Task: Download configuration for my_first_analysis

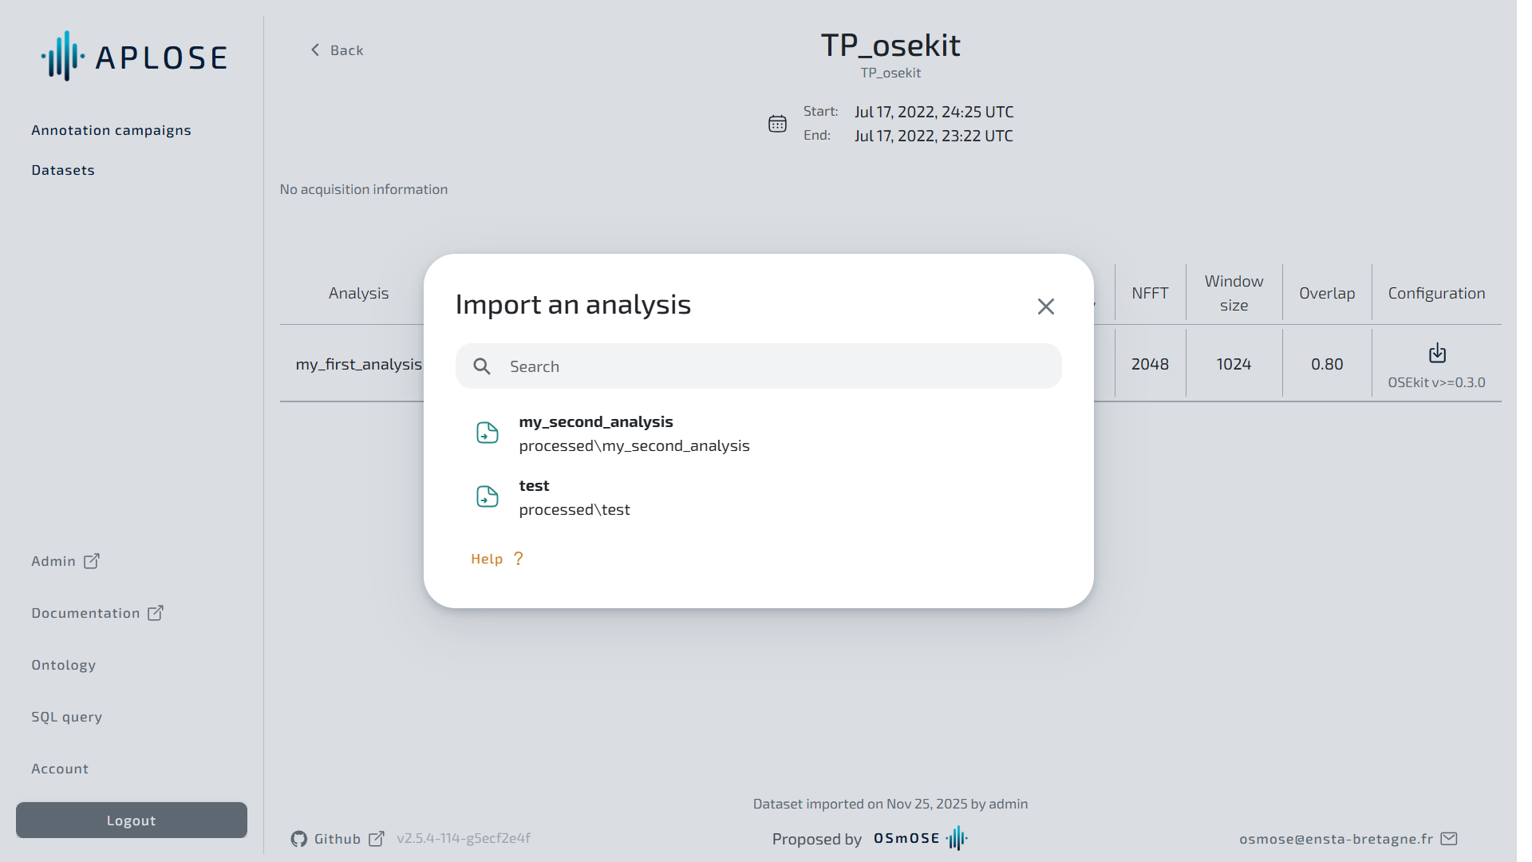Action: click(x=1436, y=354)
